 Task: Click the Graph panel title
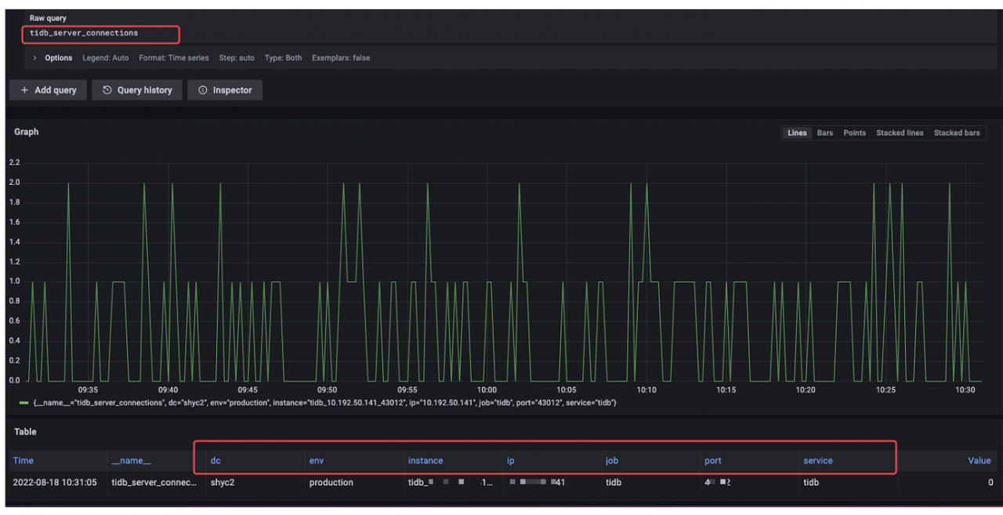(27, 132)
